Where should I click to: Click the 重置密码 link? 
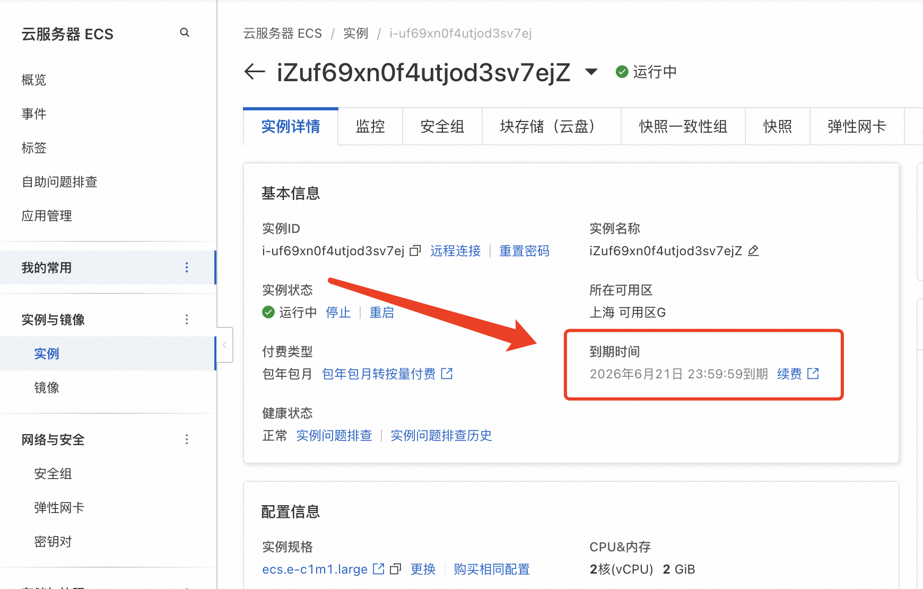(525, 250)
